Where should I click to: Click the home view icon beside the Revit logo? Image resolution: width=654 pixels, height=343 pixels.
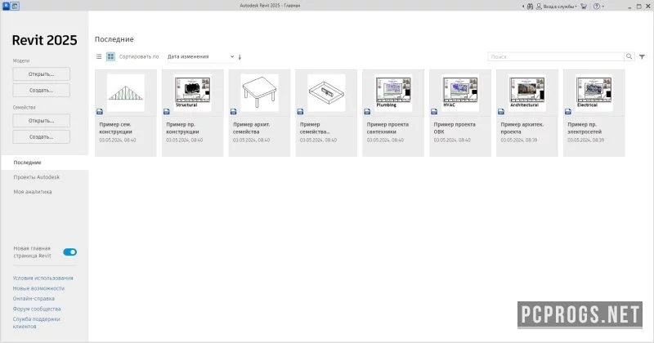[x=15, y=6]
